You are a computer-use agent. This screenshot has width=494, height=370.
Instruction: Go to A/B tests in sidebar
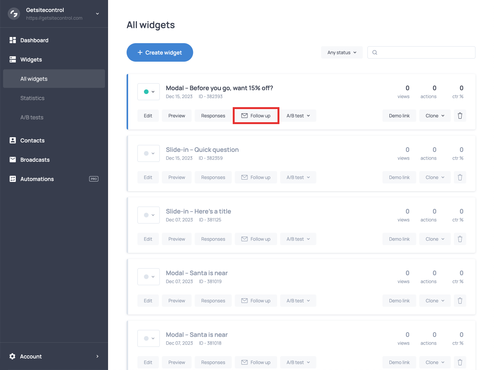click(x=32, y=117)
